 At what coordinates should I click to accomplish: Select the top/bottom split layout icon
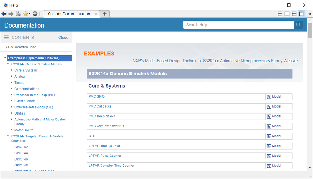[294, 14]
